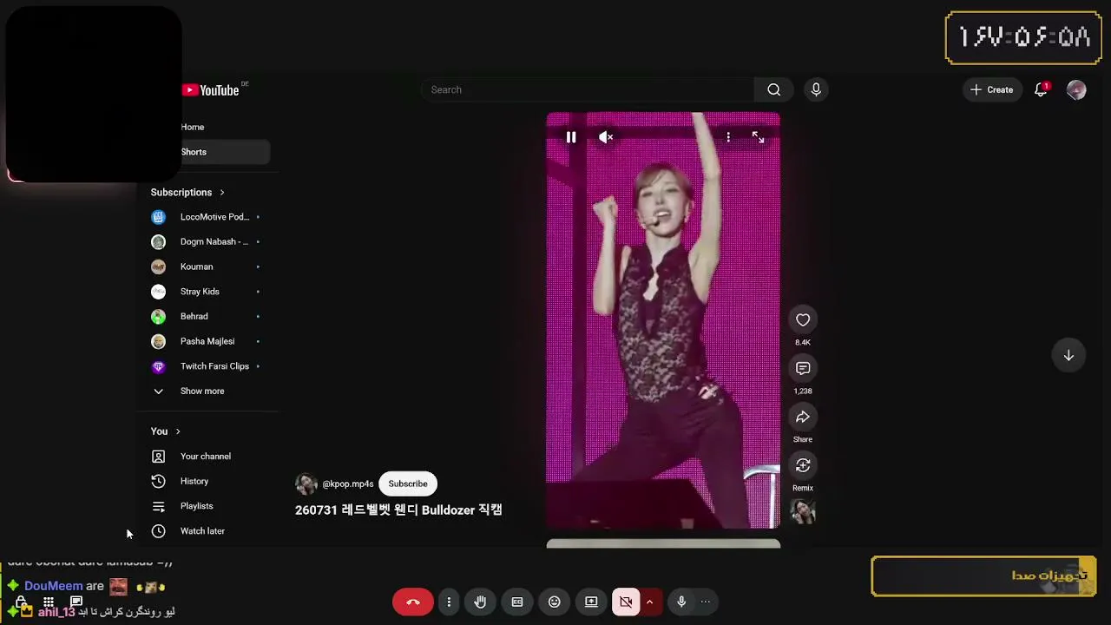Toggle closed captions in the call
Viewport: 1111px width, 625px height.
click(x=517, y=602)
